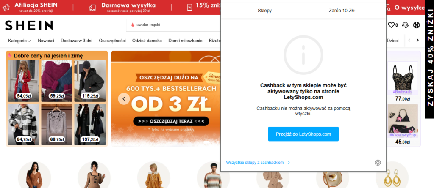
Task: Click the next arrow in the category navigation
Action: [417, 41]
